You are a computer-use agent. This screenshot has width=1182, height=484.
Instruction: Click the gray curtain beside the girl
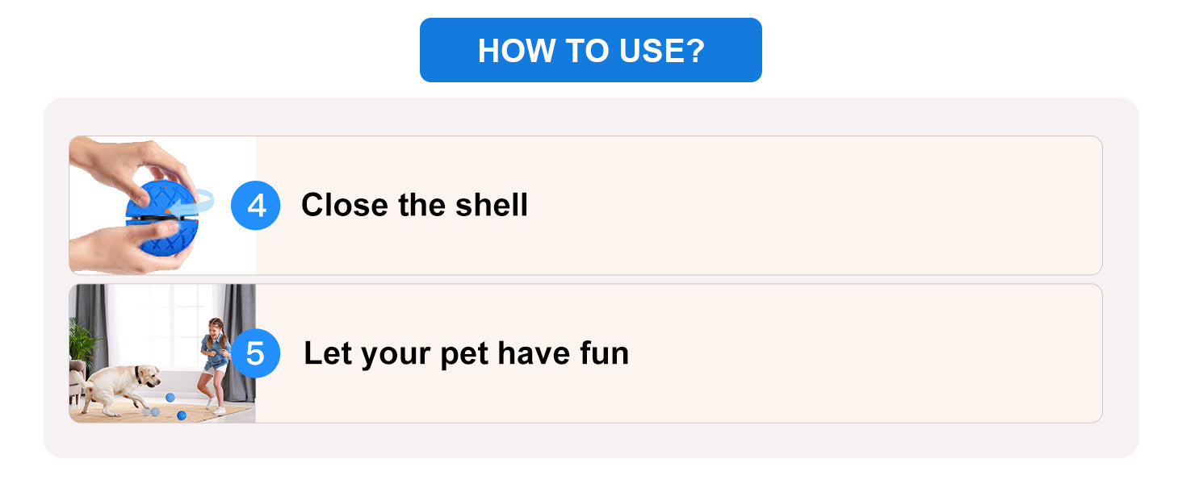[x=239, y=343]
